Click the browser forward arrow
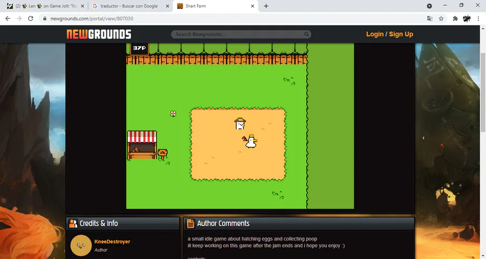 click(x=19, y=18)
